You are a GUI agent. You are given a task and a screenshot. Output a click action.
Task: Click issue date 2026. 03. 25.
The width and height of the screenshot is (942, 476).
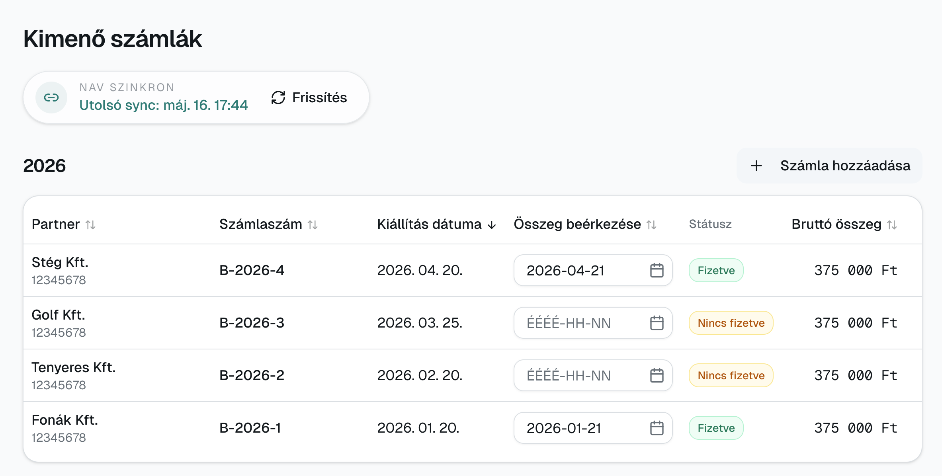[420, 323]
